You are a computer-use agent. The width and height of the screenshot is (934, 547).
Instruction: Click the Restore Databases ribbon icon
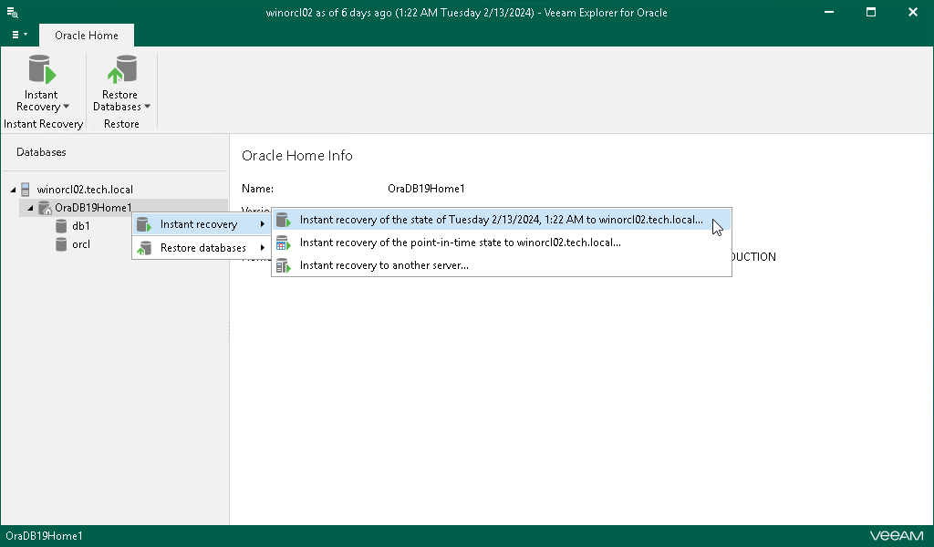pos(120,71)
